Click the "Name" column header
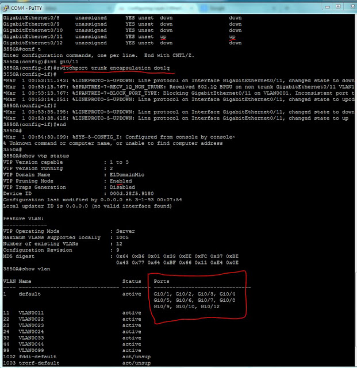 (25, 281)
